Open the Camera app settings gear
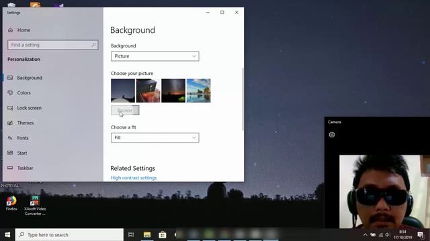430x241 pixels. [x=332, y=135]
